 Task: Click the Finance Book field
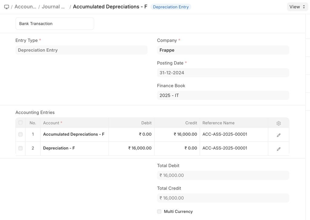tap(223, 95)
